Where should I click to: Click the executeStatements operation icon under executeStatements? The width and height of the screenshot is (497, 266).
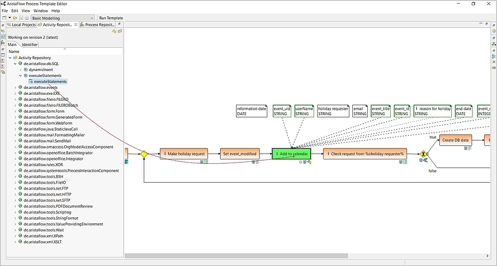(31, 81)
